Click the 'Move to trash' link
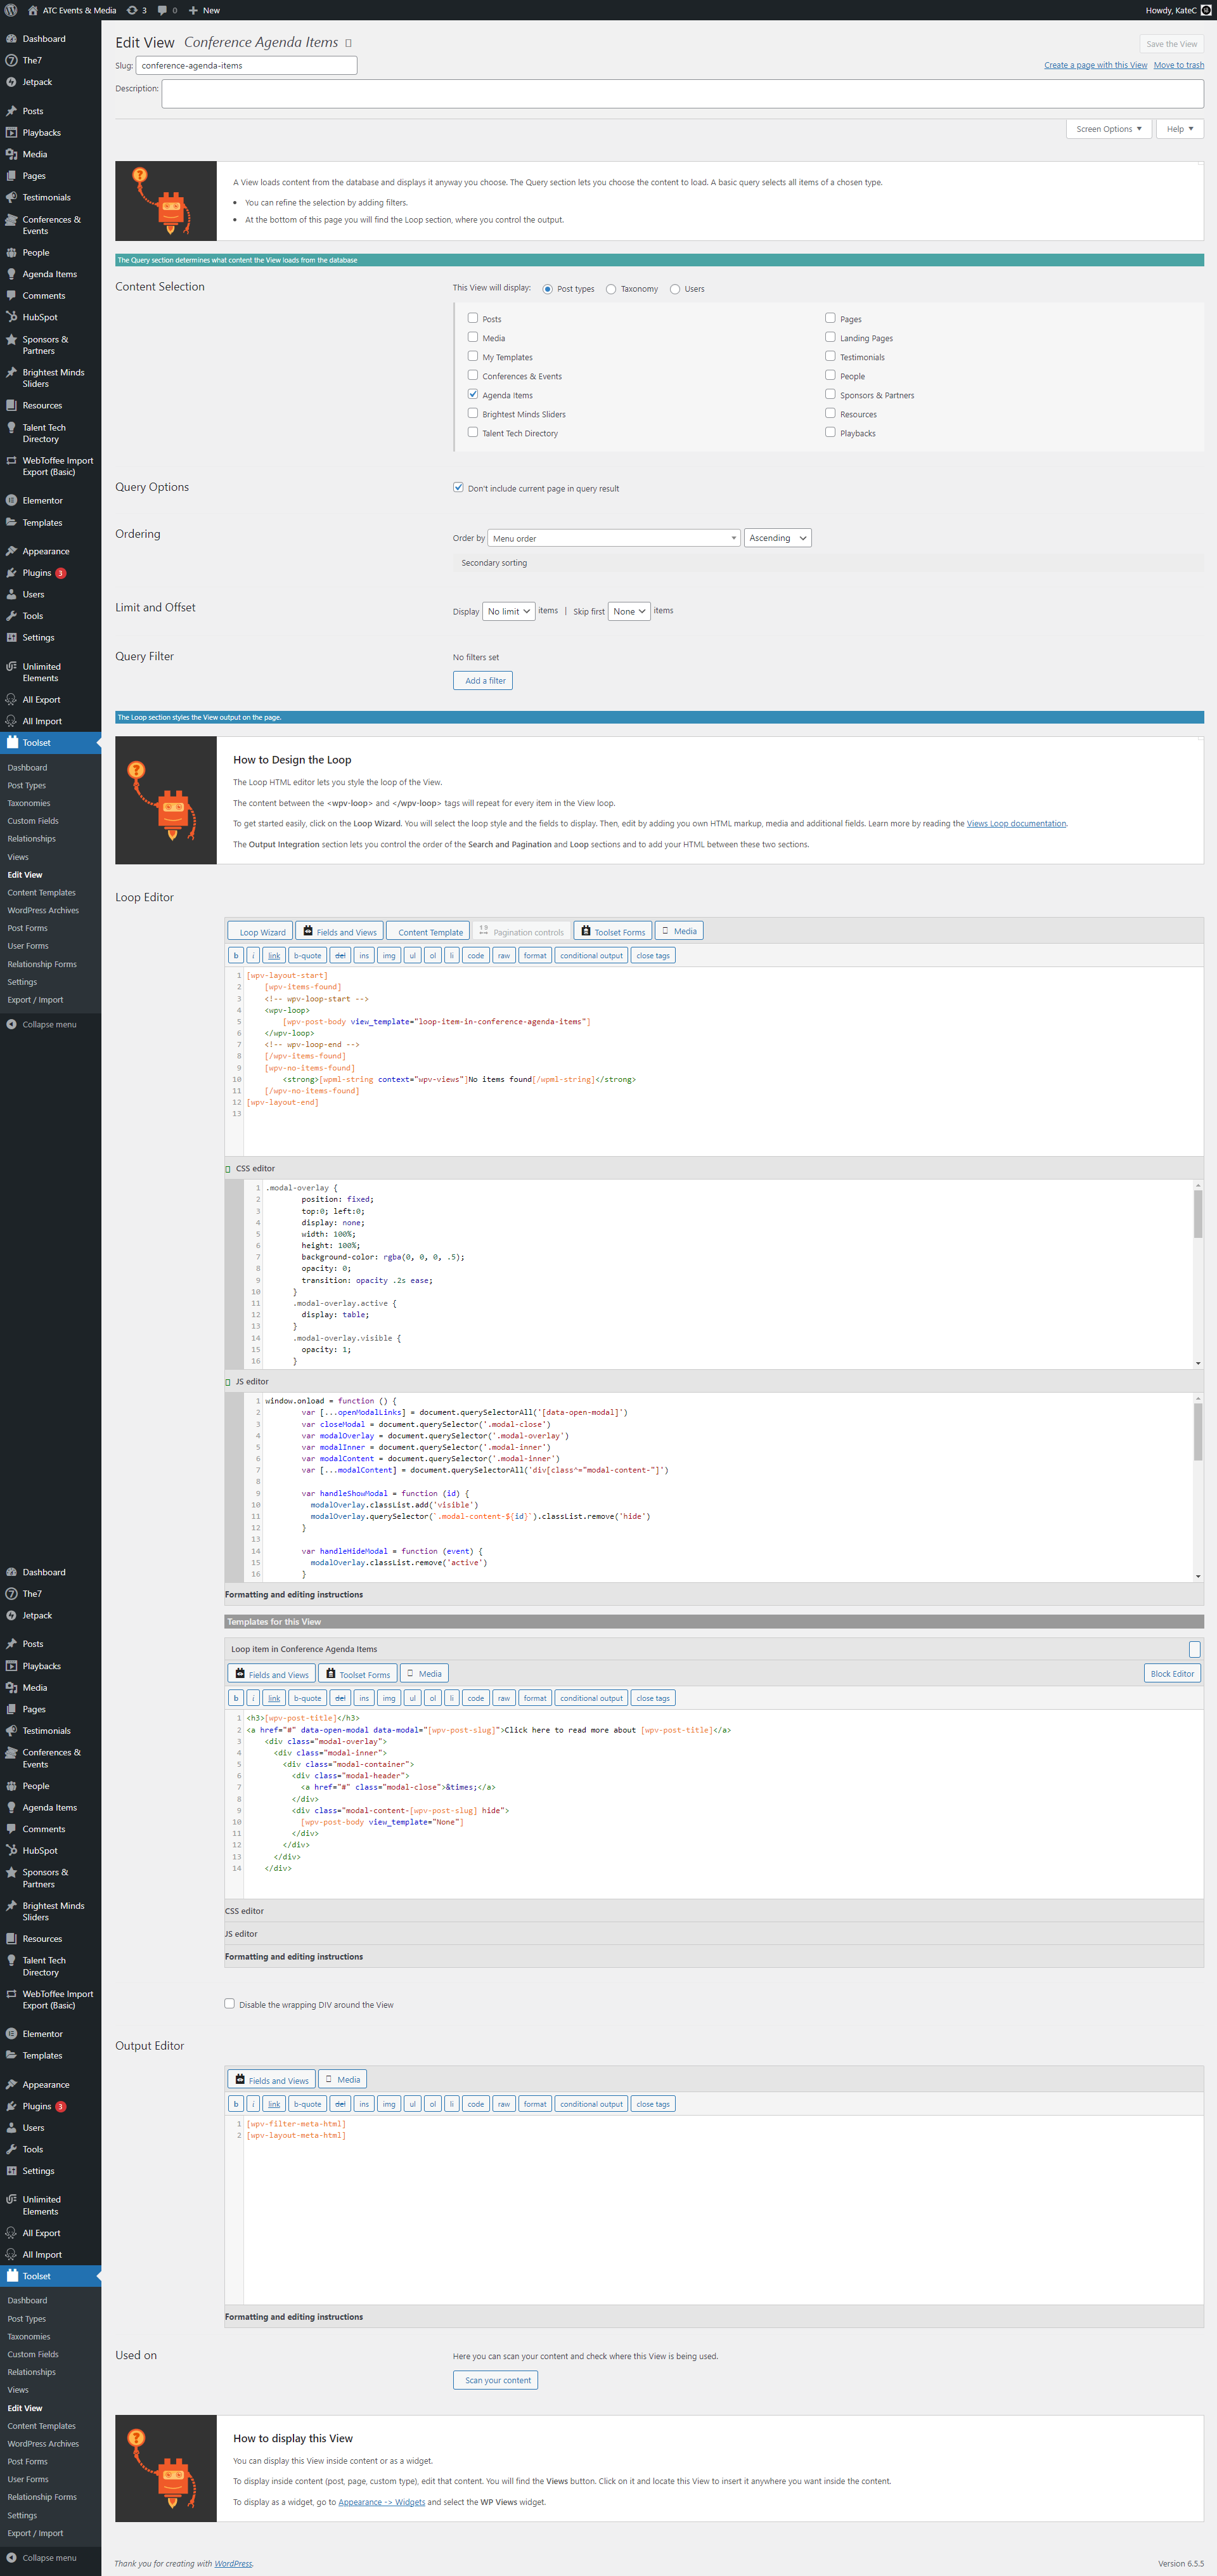The height and width of the screenshot is (2576, 1217). pos(1178,65)
